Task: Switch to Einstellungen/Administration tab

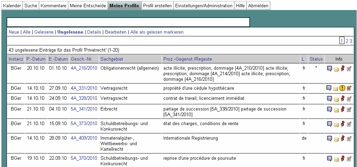Action: click(204, 6)
